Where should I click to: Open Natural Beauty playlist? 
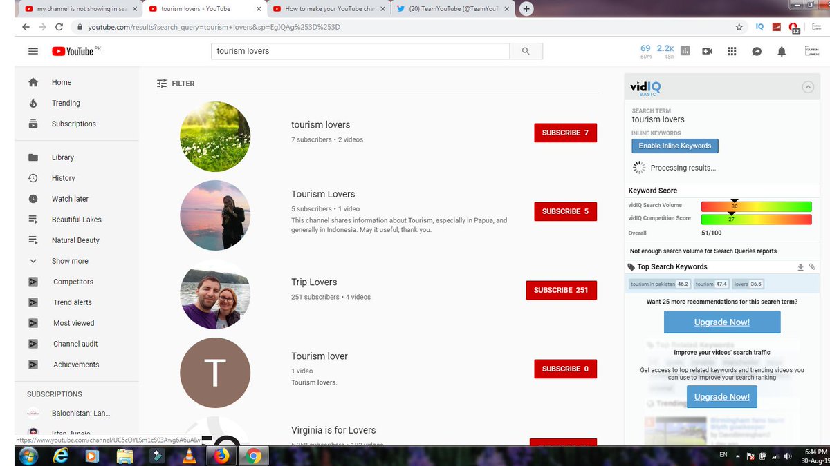click(76, 240)
